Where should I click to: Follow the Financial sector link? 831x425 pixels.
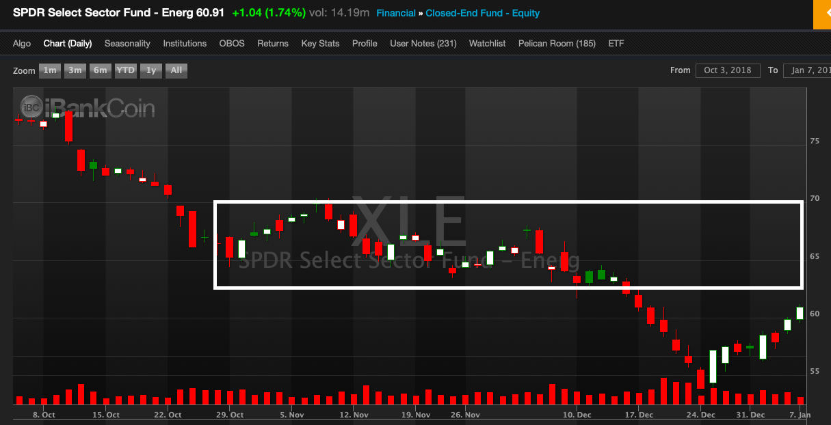pos(396,13)
